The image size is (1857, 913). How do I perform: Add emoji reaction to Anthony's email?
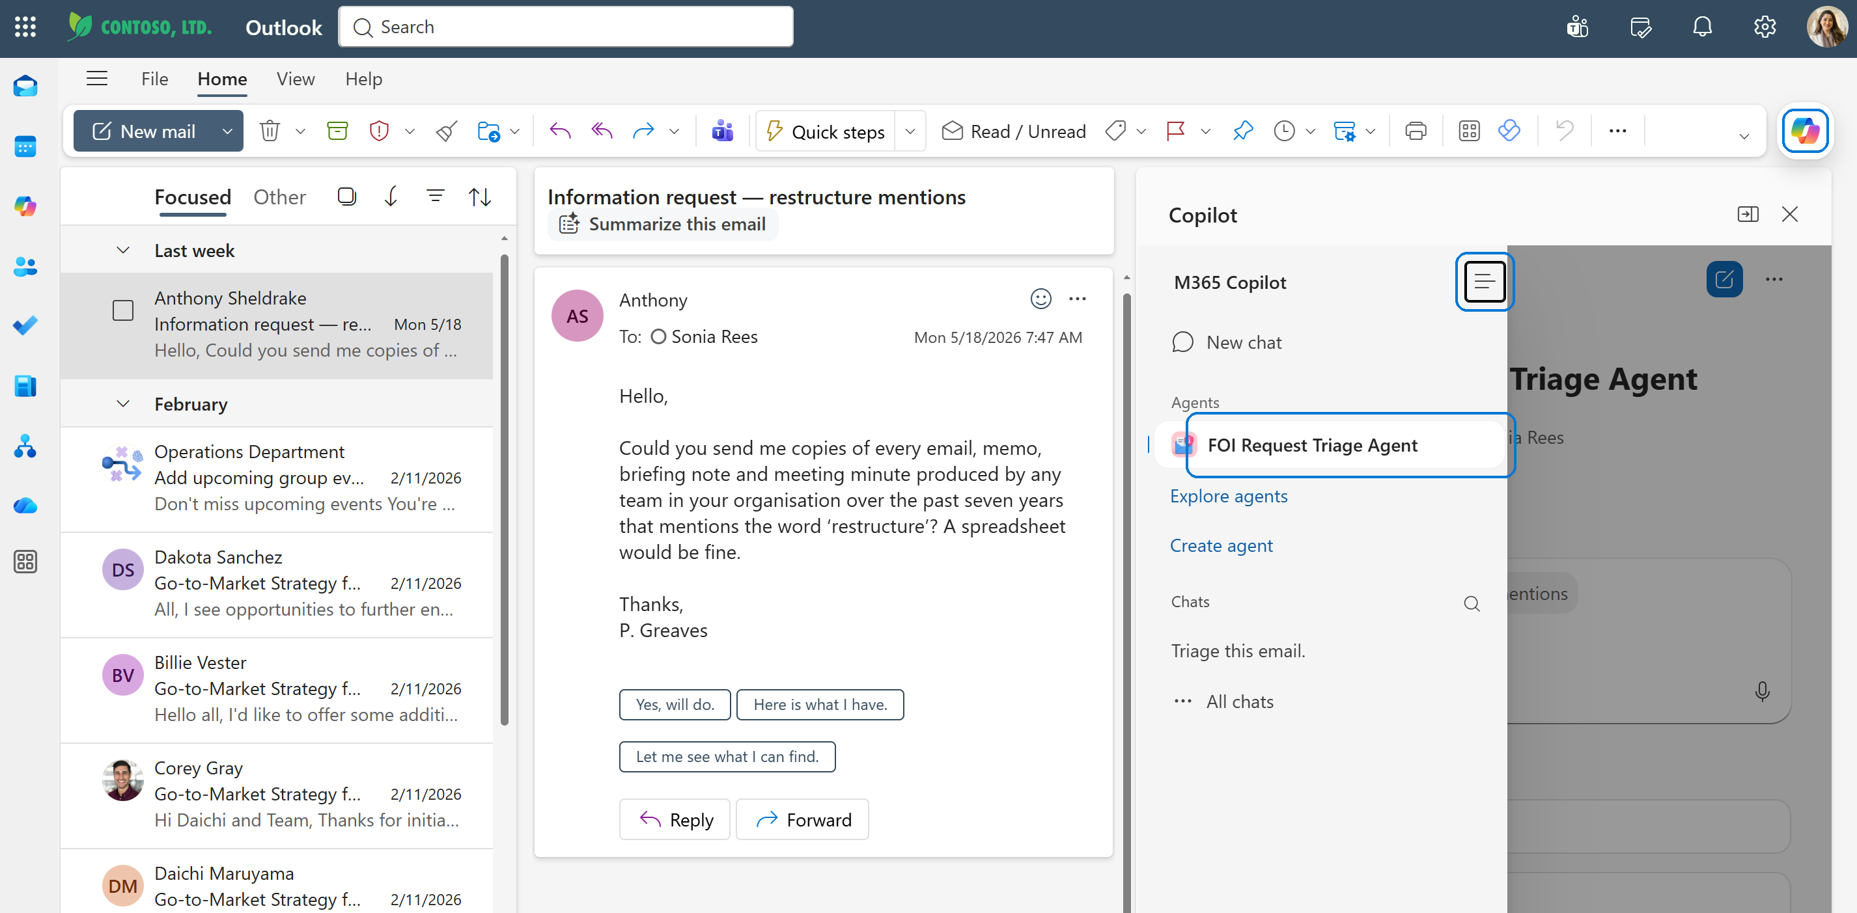point(1040,299)
